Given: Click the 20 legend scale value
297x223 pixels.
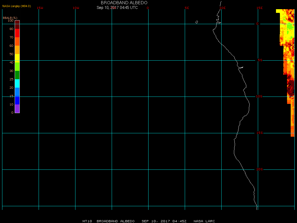Looking at the screenshot, I should pyautogui.click(x=12, y=88).
